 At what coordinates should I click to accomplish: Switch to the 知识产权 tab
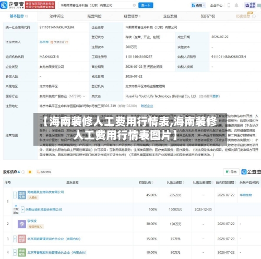(208, 16)
